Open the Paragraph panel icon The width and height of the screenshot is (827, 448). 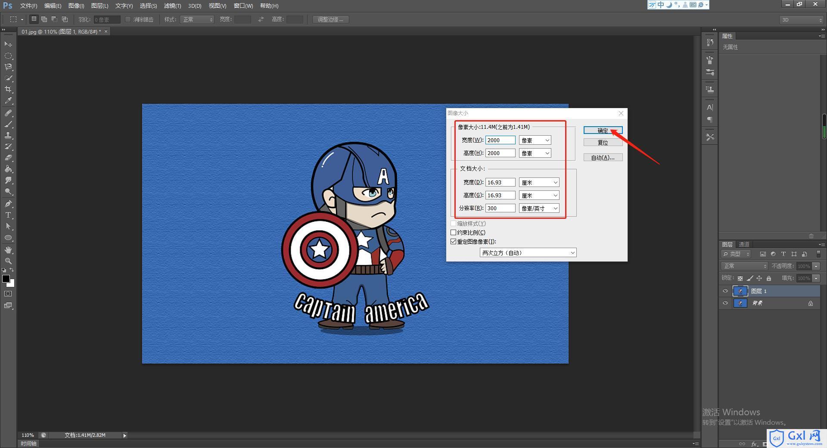coord(710,119)
